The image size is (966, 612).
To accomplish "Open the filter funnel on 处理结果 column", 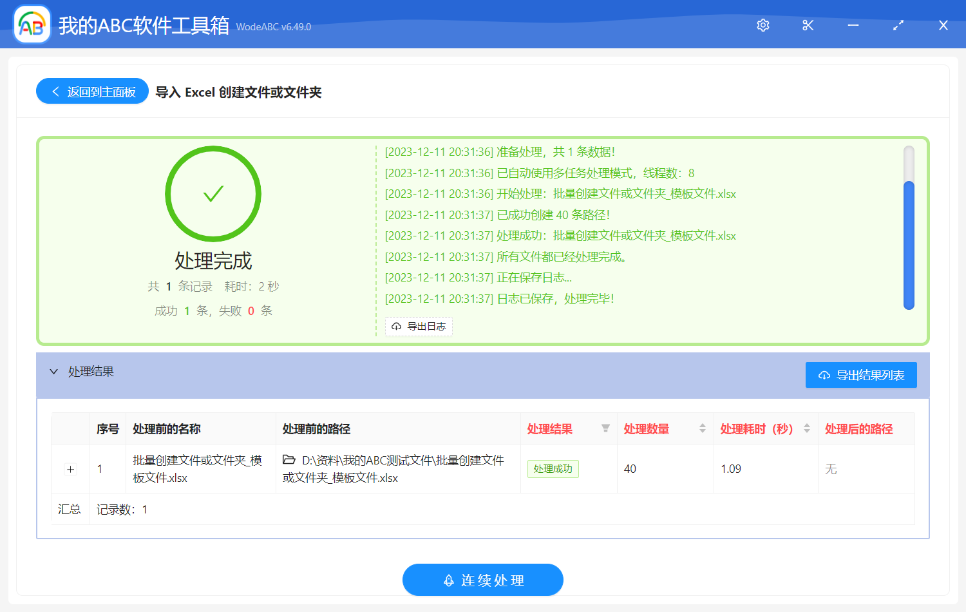I will 605,428.
